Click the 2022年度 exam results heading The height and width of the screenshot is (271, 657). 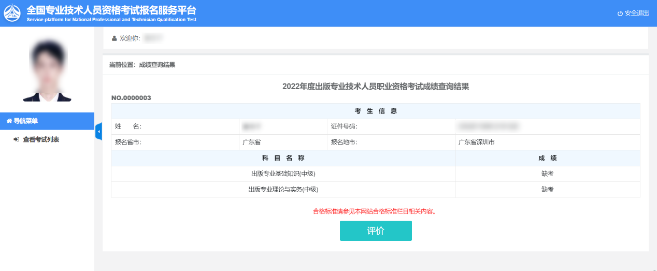pyautogui.click(x=376, y=87)
